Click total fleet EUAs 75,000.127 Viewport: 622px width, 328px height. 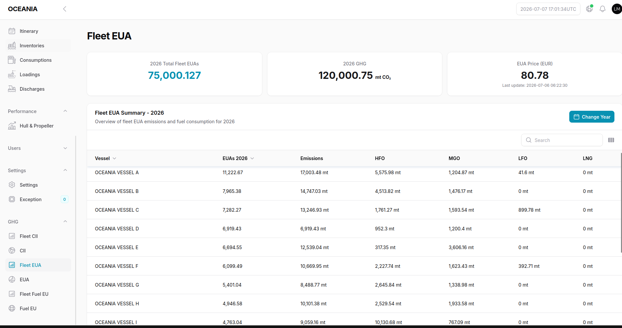[174, 75]
